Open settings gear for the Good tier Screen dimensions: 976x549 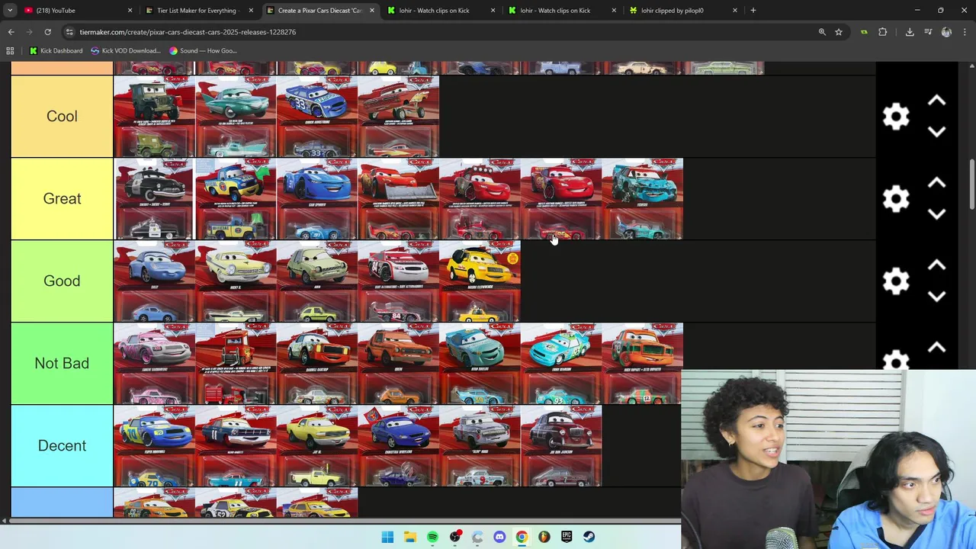(x=896, y=281)
